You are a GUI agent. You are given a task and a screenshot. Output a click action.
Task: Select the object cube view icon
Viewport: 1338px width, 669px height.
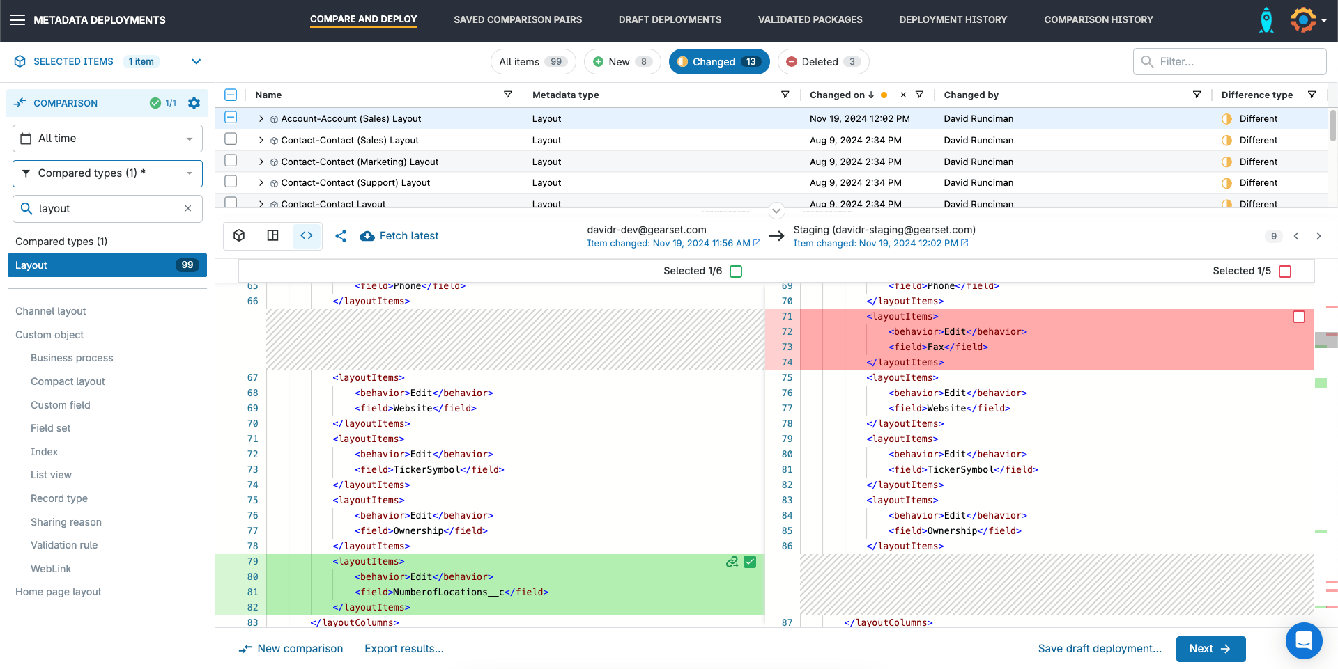[239, 236]
